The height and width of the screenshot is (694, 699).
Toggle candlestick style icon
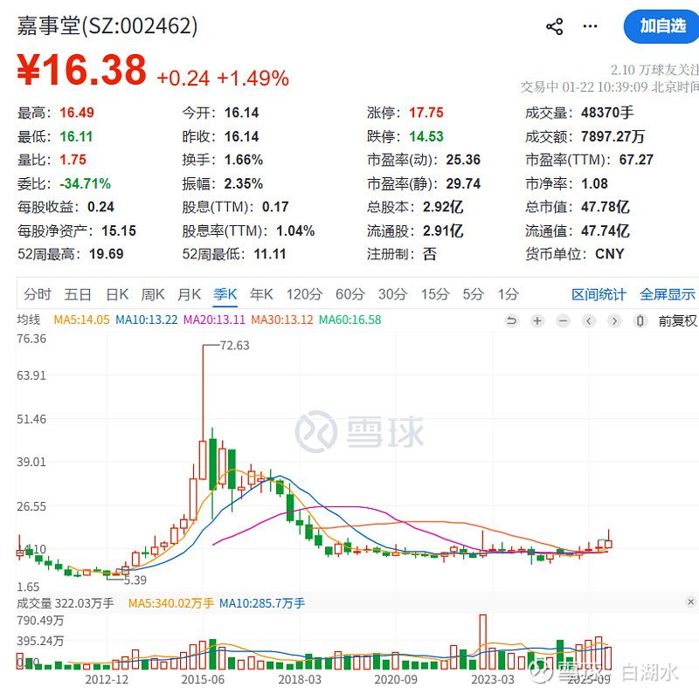[x=640, y=320]
